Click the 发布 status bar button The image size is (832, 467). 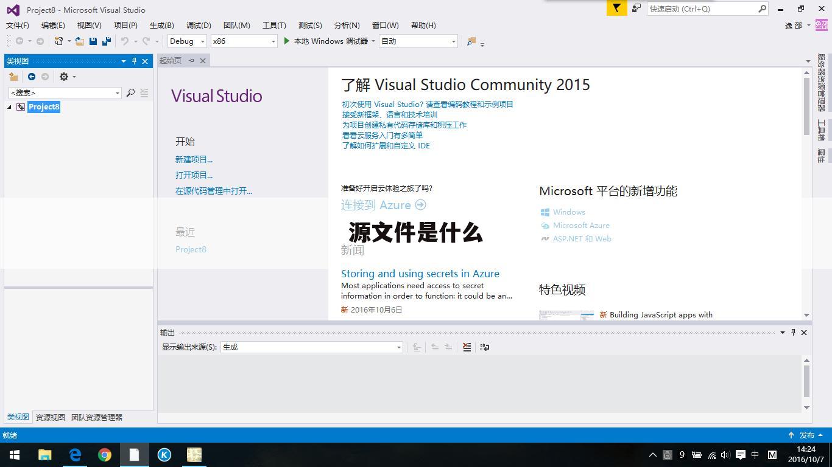point(805,435)
